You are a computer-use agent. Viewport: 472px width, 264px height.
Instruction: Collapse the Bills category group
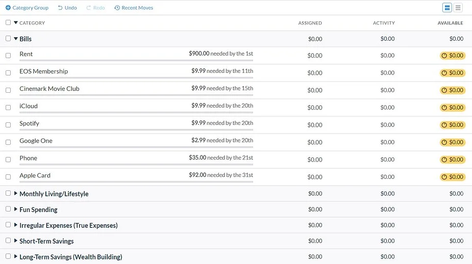[x=16, y=39]
